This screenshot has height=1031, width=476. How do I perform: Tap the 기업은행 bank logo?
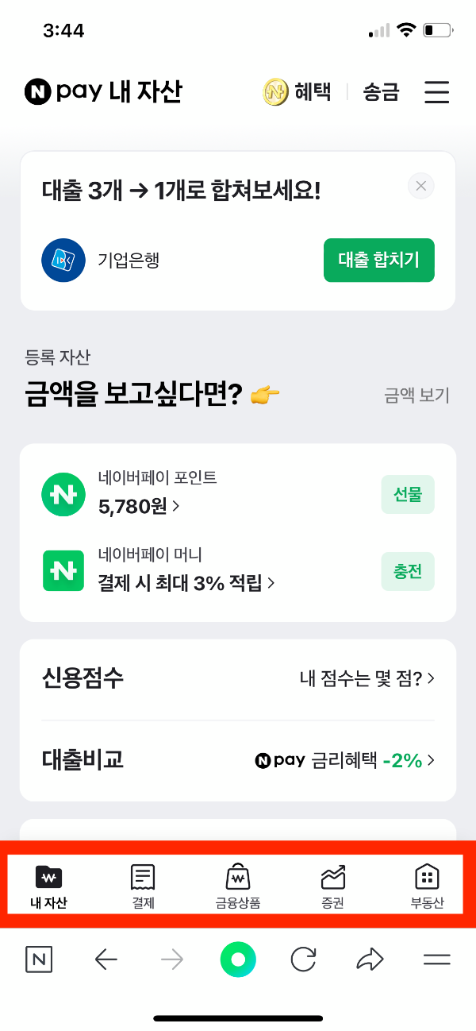pos(63,260)
